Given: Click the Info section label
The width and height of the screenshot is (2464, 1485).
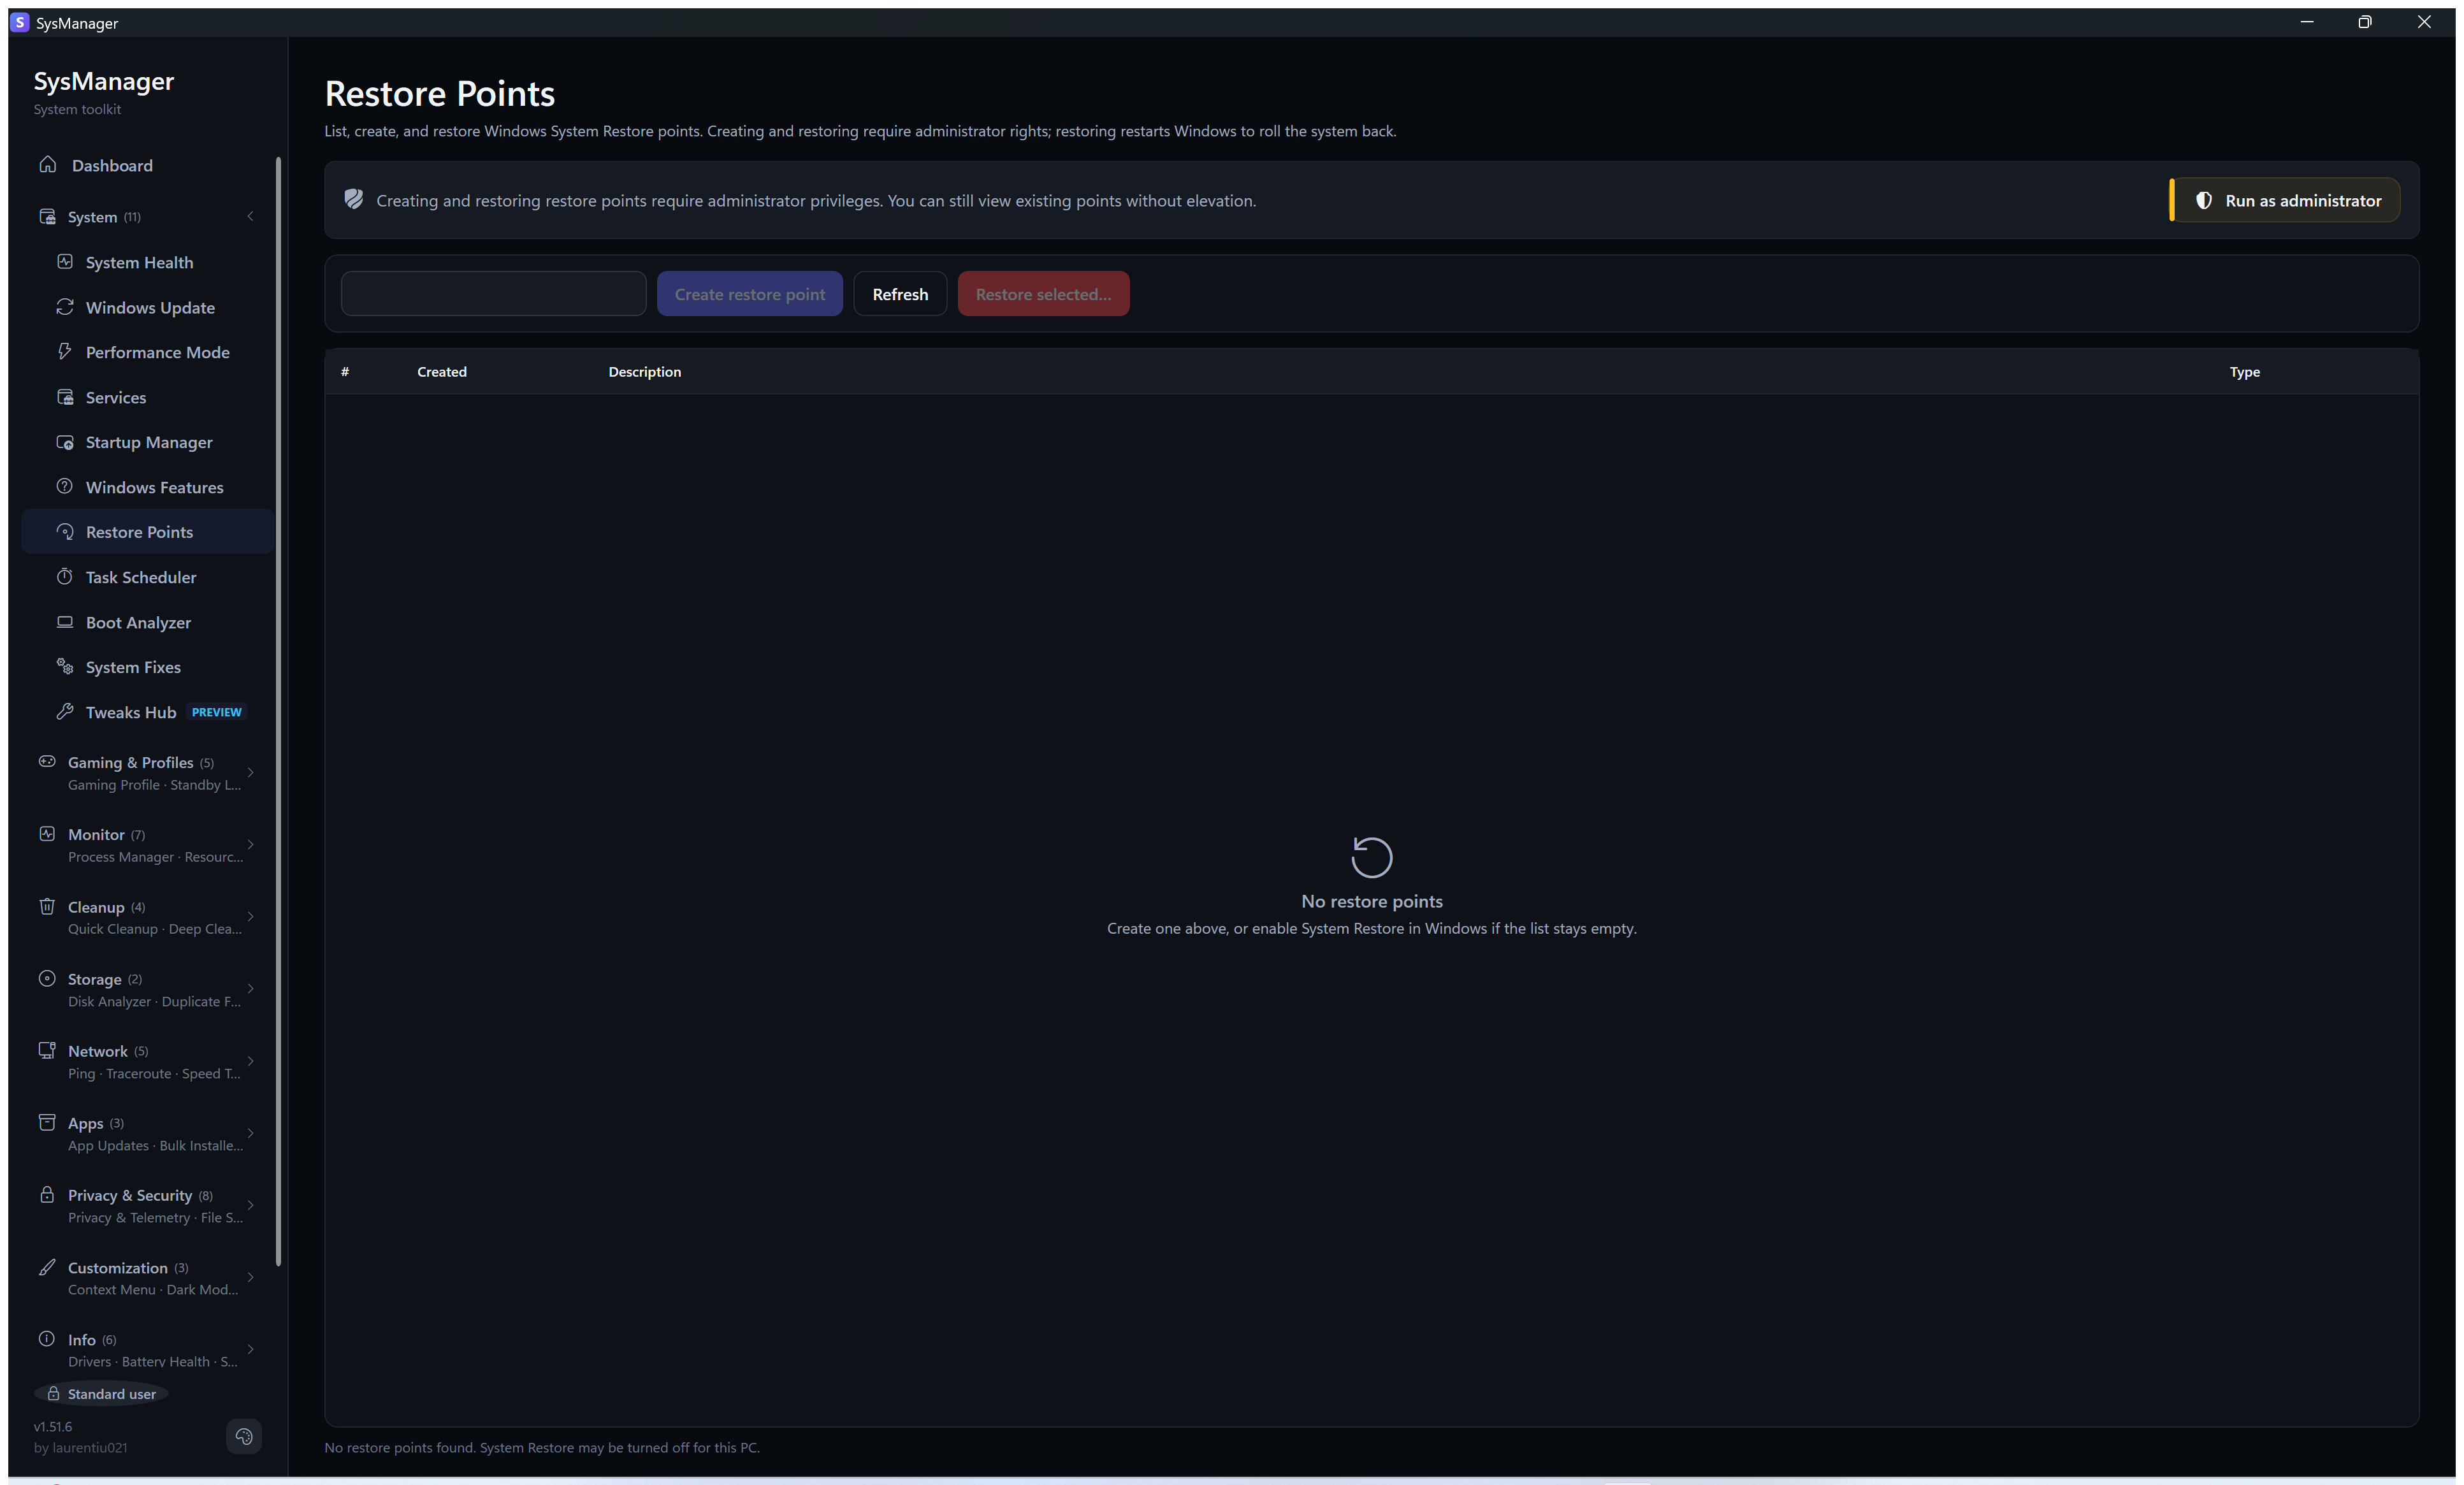Looking at the screenshot, I should point(82,1340).
